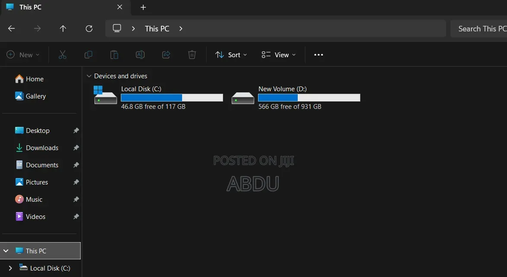The width and height of the screenshot is (507, 277).
Task: Unpin Music using its pin icon
Action: tap(76, 199)
